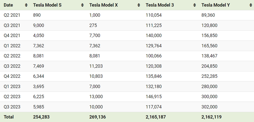Click the Tesla Model Y header text

point(215,5)
